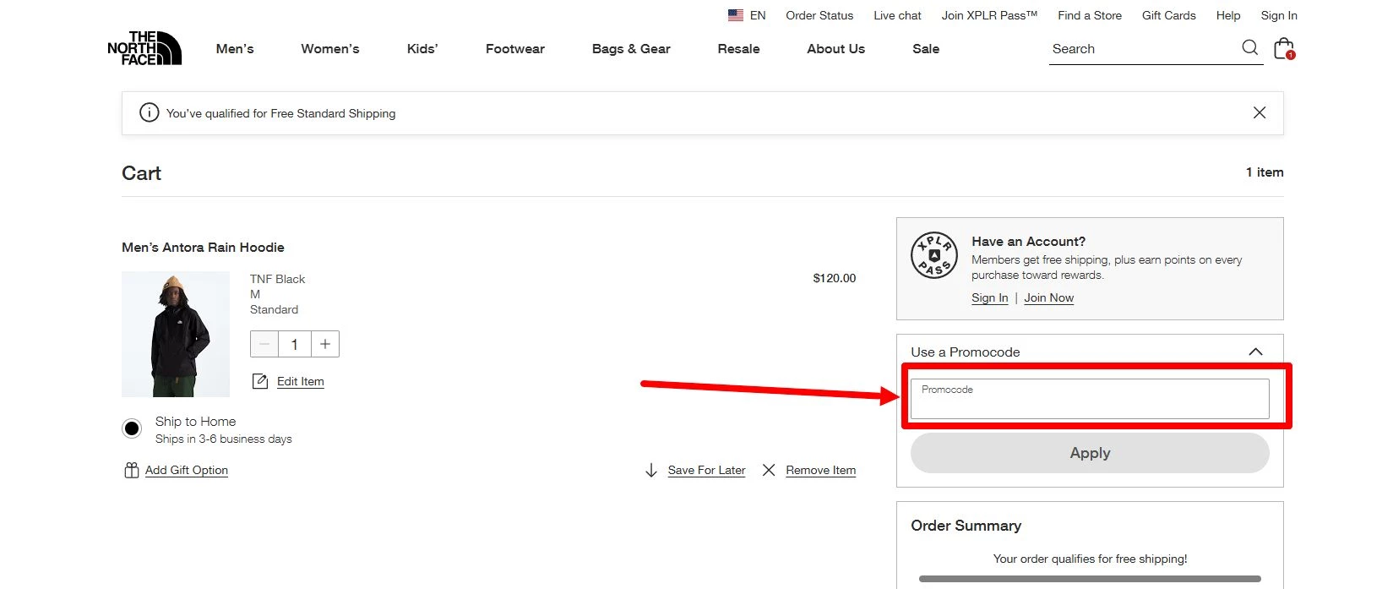
Task: Click the Remove Item link
Action: [820, 471]
